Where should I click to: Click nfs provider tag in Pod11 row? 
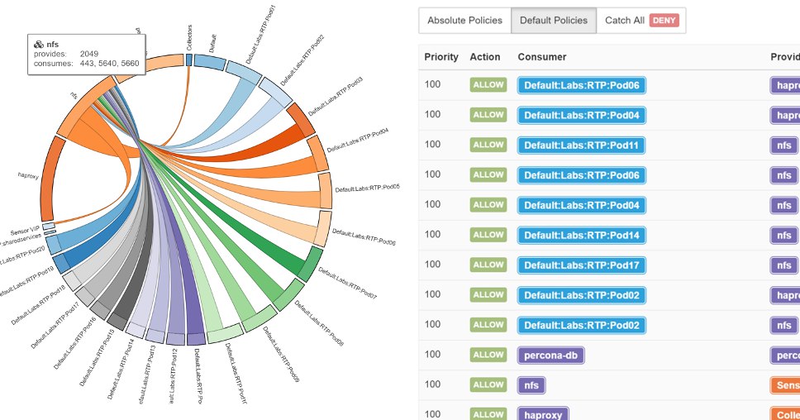point(783,146)
